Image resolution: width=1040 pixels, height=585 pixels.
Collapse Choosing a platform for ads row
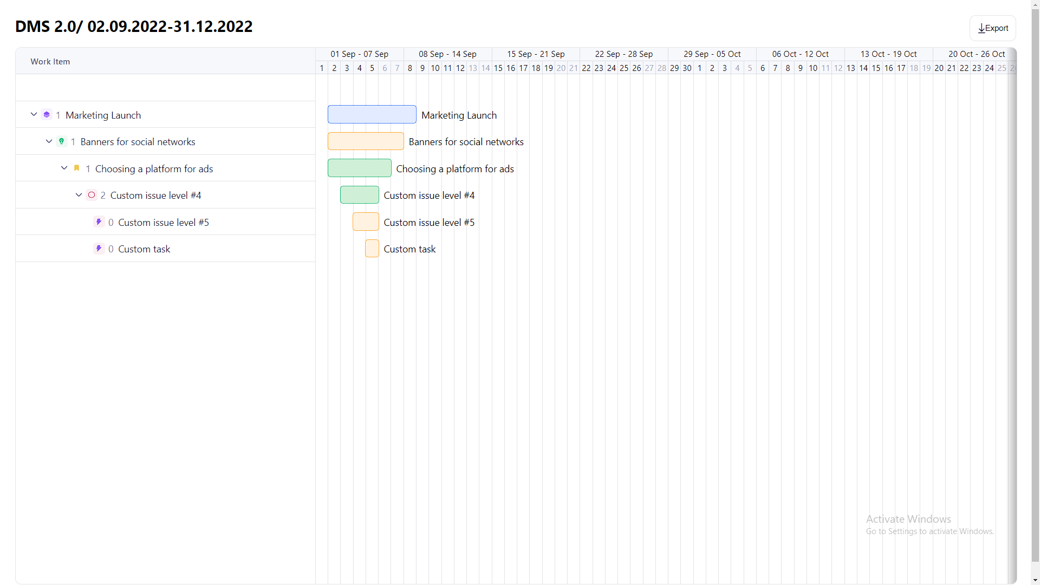[64, 168]
